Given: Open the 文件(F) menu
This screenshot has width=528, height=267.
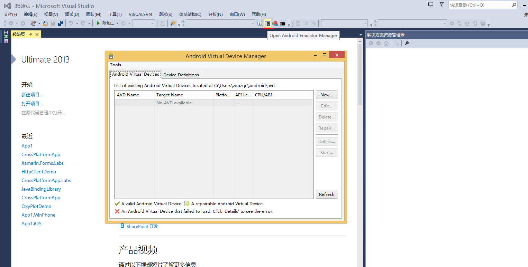Looking at the screenshot, I should pos(10,14).
